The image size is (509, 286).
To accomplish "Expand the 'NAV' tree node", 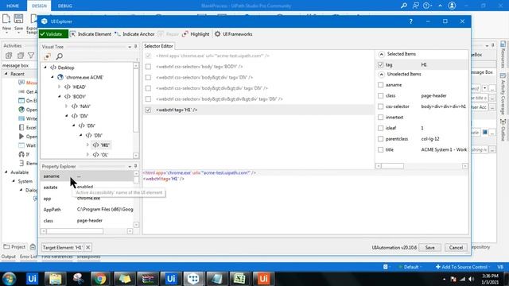I will (66, 106).
